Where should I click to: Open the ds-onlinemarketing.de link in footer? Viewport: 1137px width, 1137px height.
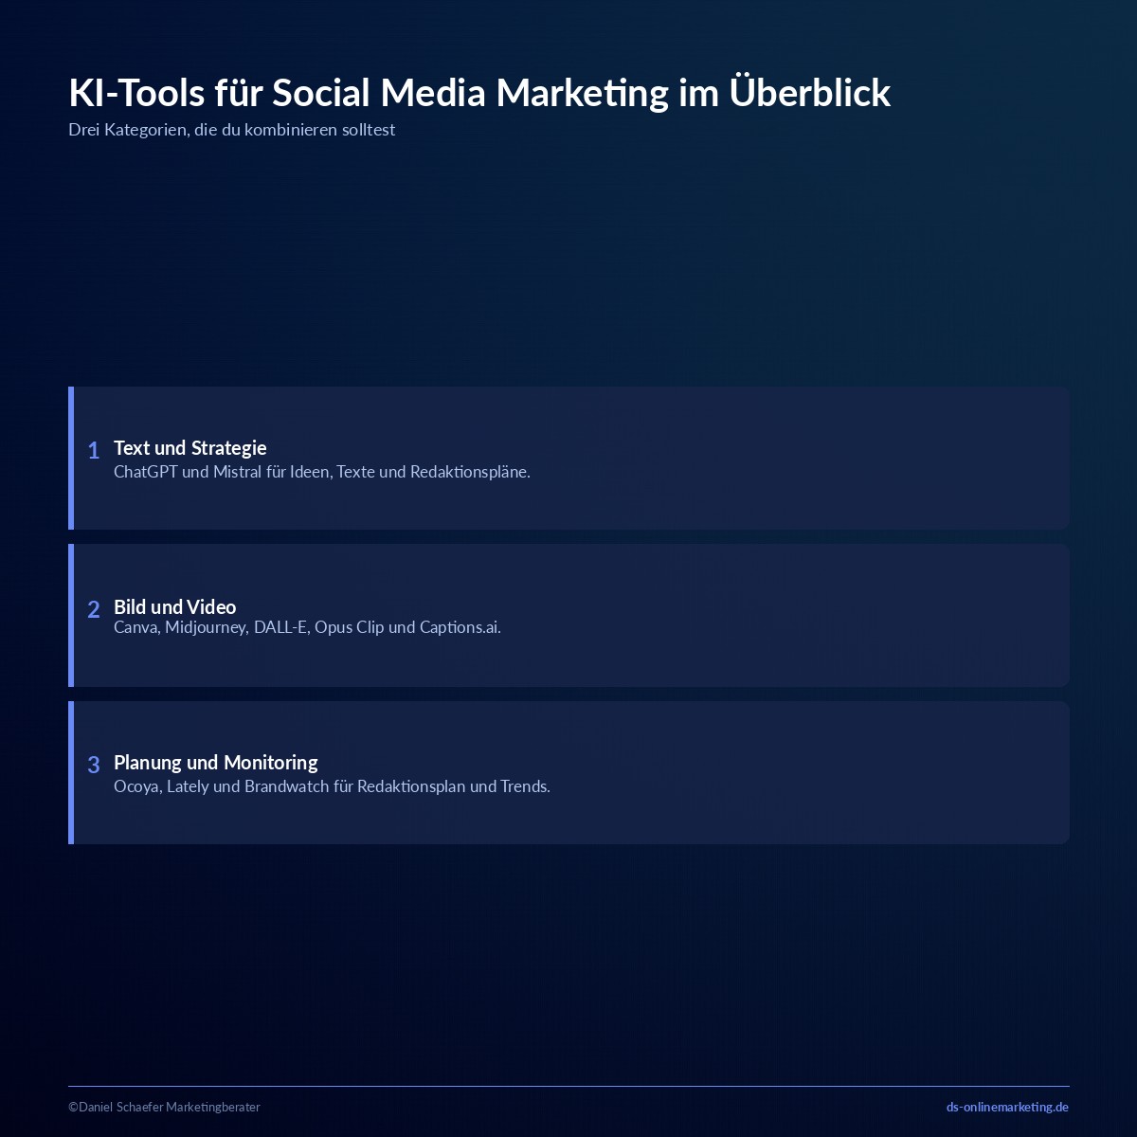(1007, 1107)
